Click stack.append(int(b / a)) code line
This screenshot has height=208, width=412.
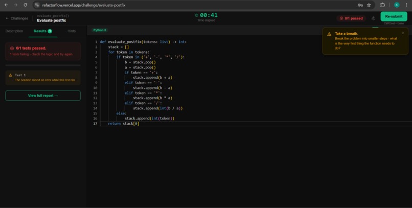click(x=157, y=108)
